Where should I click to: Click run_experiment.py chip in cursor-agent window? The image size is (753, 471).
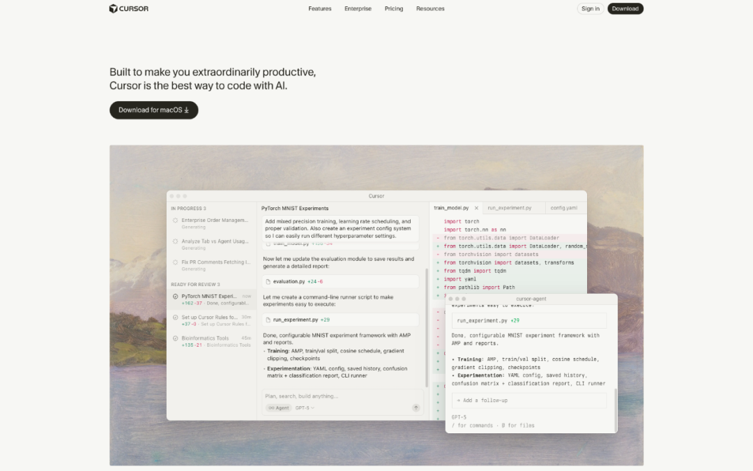pyautogui.click(x=528, y=320)
